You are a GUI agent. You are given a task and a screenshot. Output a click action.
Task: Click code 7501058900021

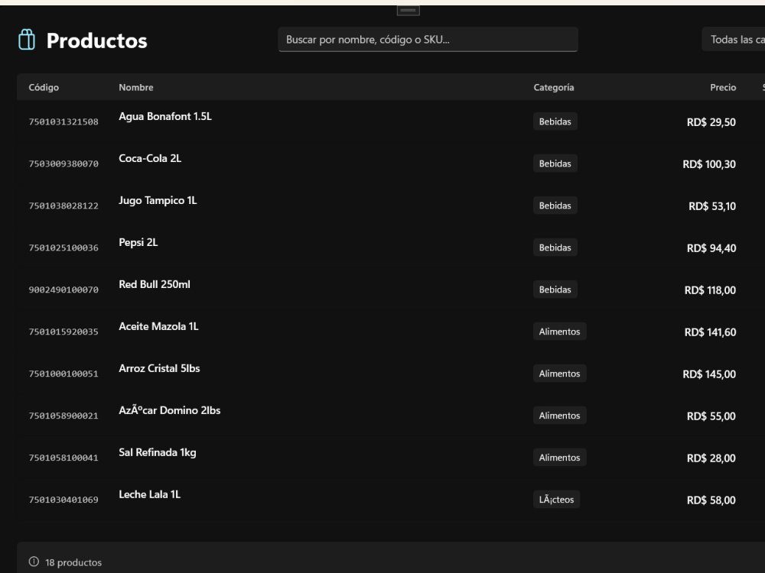63,416
